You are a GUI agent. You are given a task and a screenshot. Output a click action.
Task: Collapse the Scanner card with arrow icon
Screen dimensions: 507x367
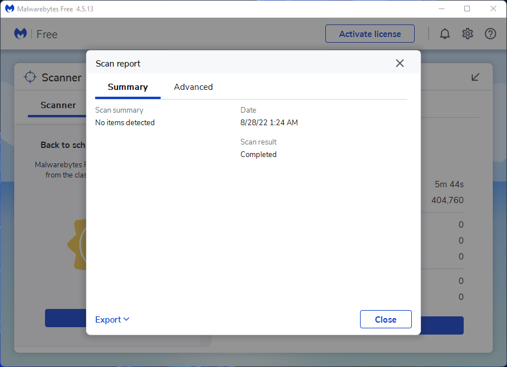(x=475, y=77)
